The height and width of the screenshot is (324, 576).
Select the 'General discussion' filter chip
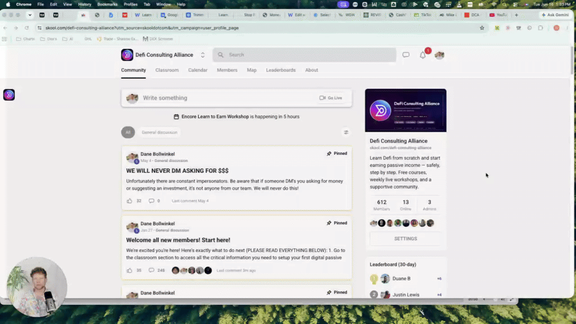point(159,132)
